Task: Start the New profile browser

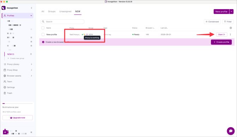Action: click(221, 35)
